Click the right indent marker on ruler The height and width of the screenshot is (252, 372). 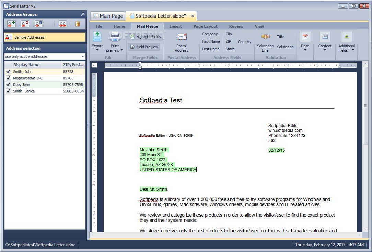point(339,66)
